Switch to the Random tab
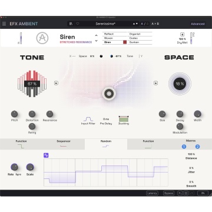The height and width of the screenshot is (212, 212). point(106,144)
